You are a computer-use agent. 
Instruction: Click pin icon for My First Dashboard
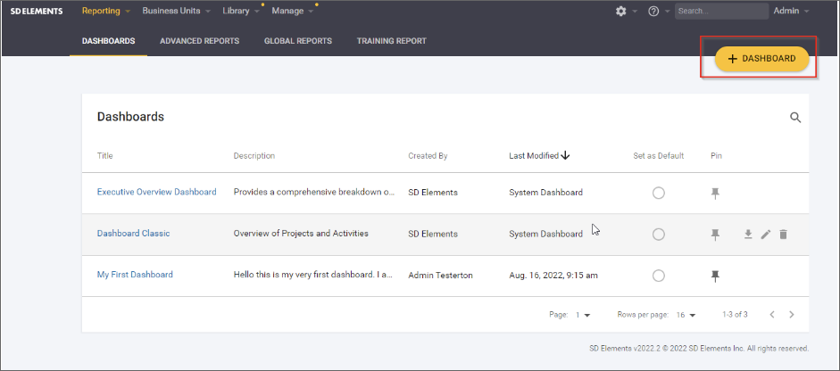[714, 276]
